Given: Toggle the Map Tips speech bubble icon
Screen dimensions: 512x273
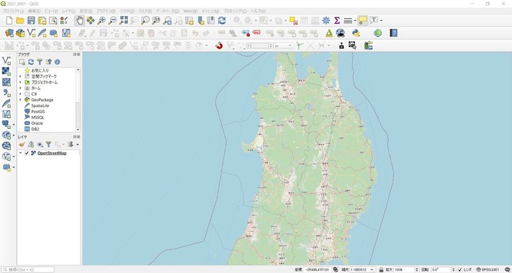Looking at the screenshot, I should (x=363, y=20).
